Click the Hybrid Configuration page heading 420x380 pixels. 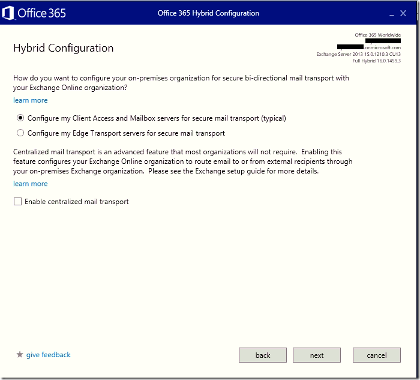63,48
